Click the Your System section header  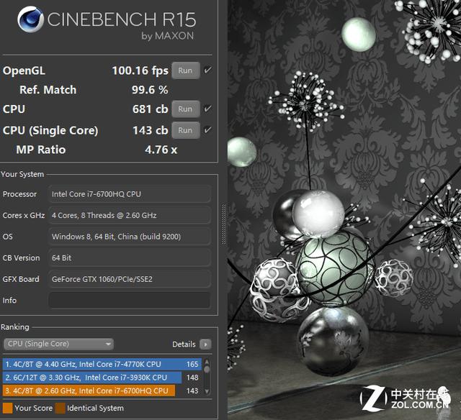[x=22, y=174]
